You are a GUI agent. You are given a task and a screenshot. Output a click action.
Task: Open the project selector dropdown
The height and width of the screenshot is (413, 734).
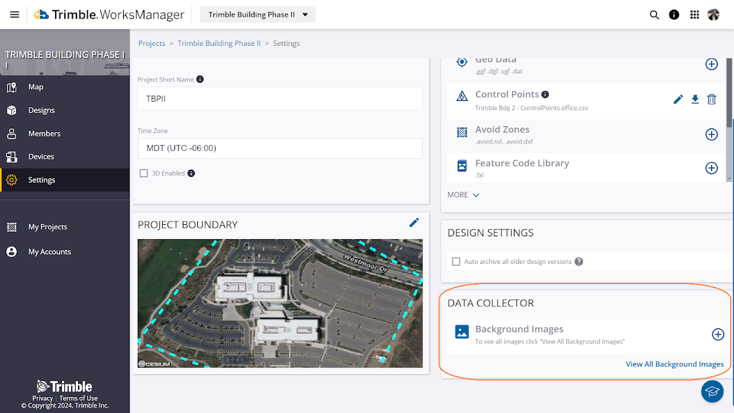257,14
